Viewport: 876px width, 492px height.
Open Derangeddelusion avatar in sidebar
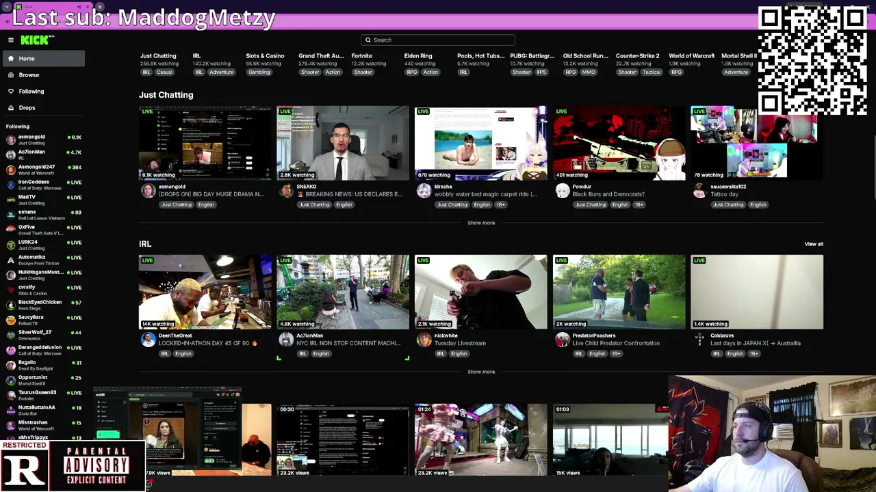tap(10, 351)
